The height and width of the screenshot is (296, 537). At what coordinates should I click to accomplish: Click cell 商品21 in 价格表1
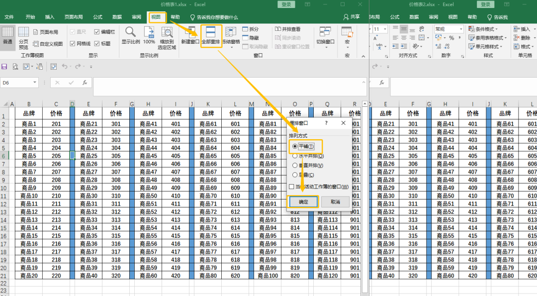[x=89, y=124]
